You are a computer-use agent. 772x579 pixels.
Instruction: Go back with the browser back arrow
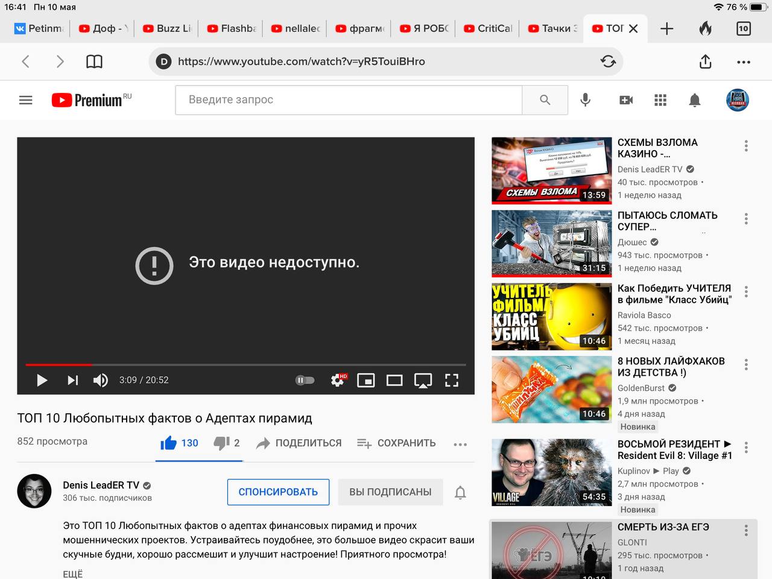point(25,61)
